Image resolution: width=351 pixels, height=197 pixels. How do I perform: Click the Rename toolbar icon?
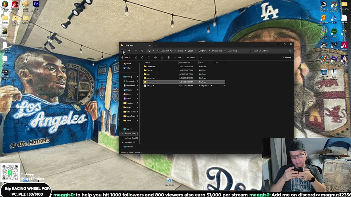155,57
